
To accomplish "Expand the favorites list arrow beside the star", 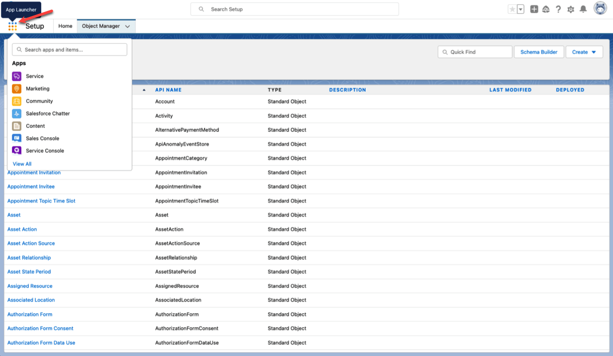I will (x=520, y=9).
